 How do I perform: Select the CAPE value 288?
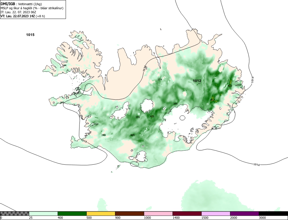(104, 135)
